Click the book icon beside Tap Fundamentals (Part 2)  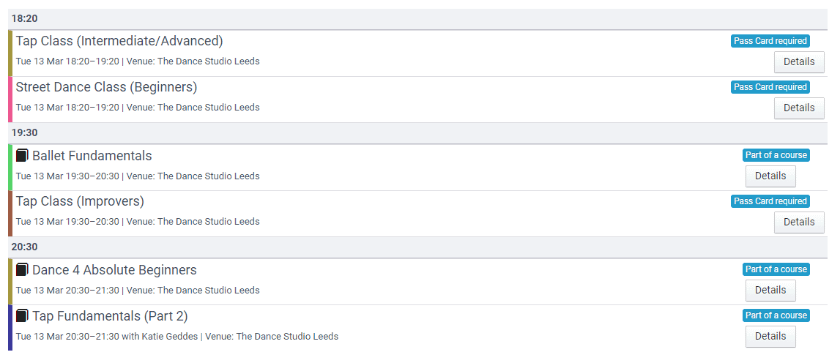22,316
